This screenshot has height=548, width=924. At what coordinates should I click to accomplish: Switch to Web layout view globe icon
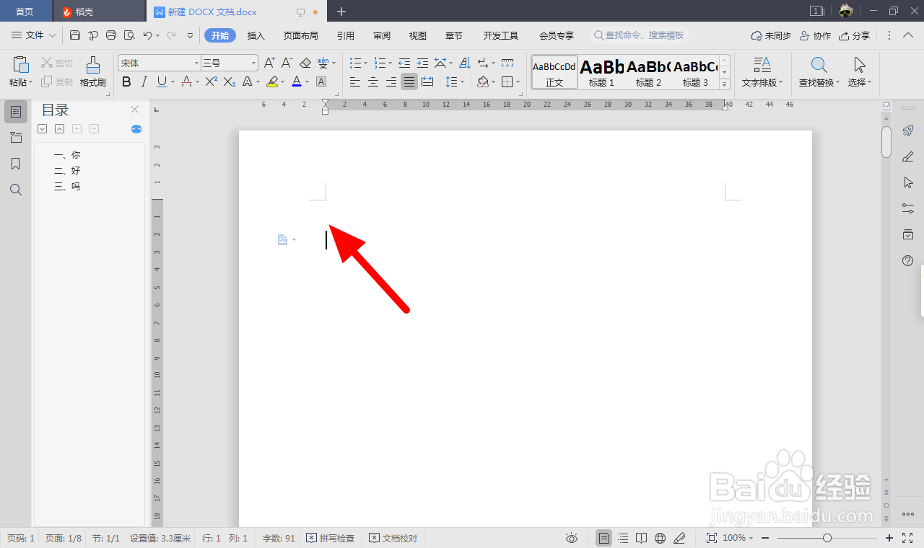(x=660, y=538)
